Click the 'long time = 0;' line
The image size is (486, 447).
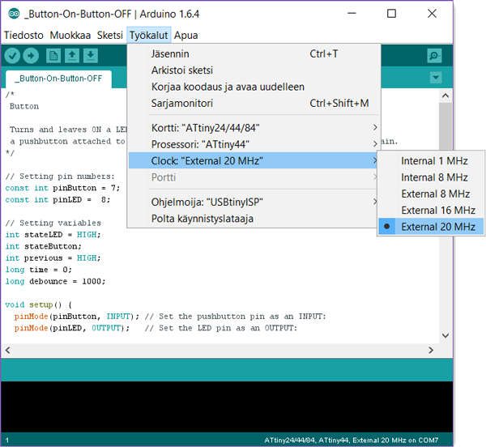[x=38, y=270]
